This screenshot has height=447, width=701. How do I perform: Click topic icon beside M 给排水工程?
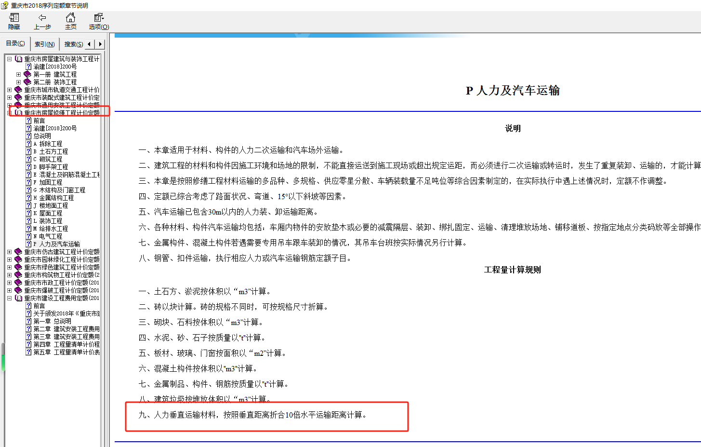28,229
